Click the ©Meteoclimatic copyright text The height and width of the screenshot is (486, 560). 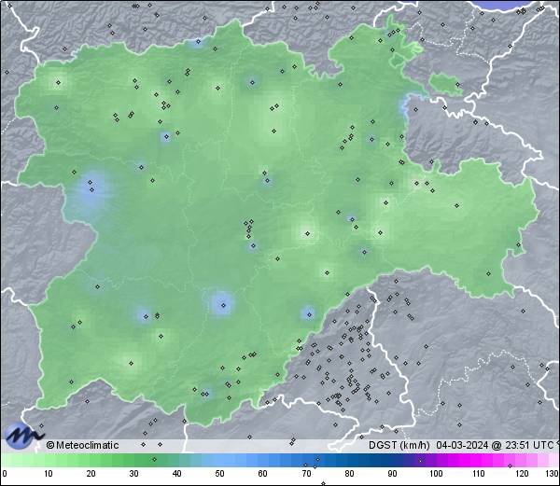coord(82,445)
